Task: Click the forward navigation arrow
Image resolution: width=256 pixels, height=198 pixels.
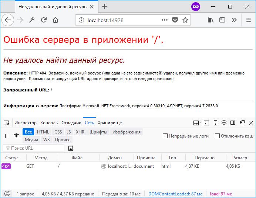Action: pos(20,20)
